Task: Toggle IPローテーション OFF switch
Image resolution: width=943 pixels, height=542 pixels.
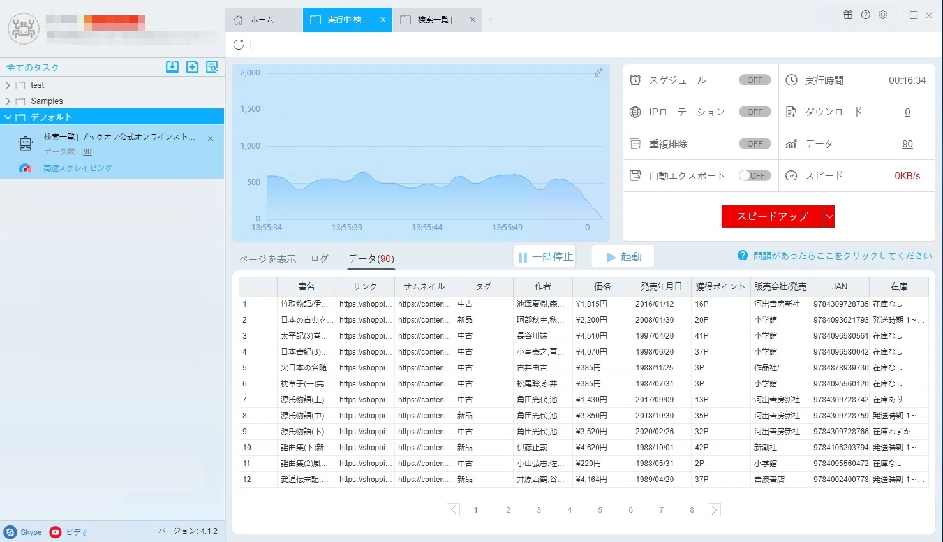Action: (755, 112)
